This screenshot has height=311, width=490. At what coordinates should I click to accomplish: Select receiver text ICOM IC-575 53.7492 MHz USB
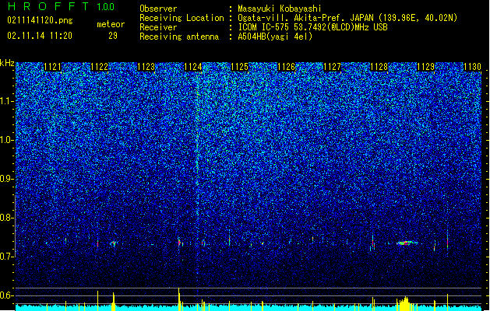pos(313,27)
